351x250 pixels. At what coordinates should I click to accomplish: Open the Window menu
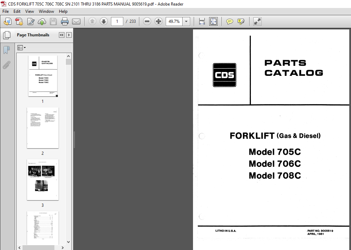(x=46, y=11)
